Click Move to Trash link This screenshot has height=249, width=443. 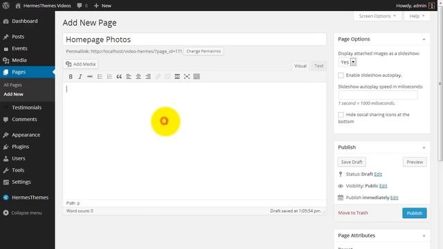(x=353, y=213)
